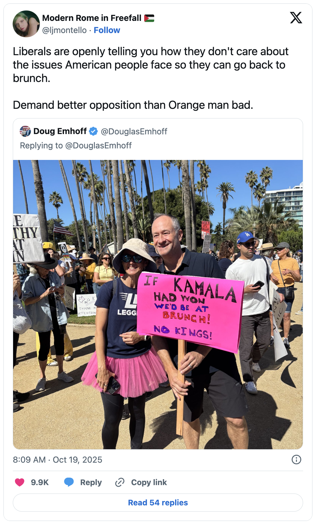Open the 8:09 AM Oct 19, 2025 timestamp
Image resolution: width=314 pixels, height=525 pixels.
coord(57,460)
